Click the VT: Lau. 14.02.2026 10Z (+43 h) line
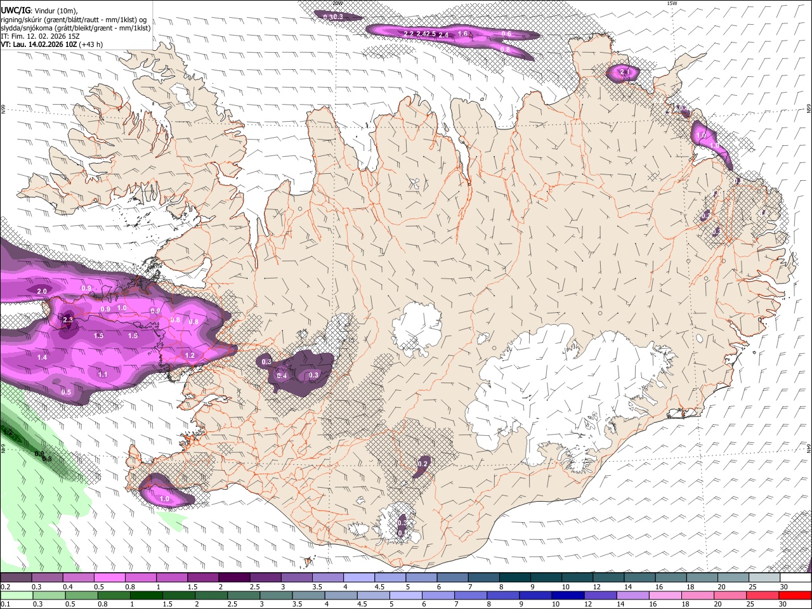This screenshot has height=609, width=812. coord(51,45)
